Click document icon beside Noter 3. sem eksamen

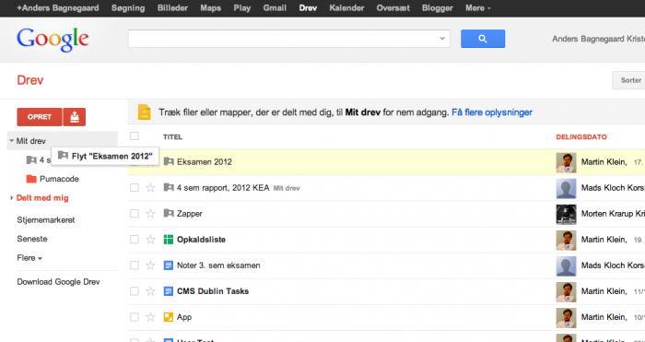click(169, 265)
